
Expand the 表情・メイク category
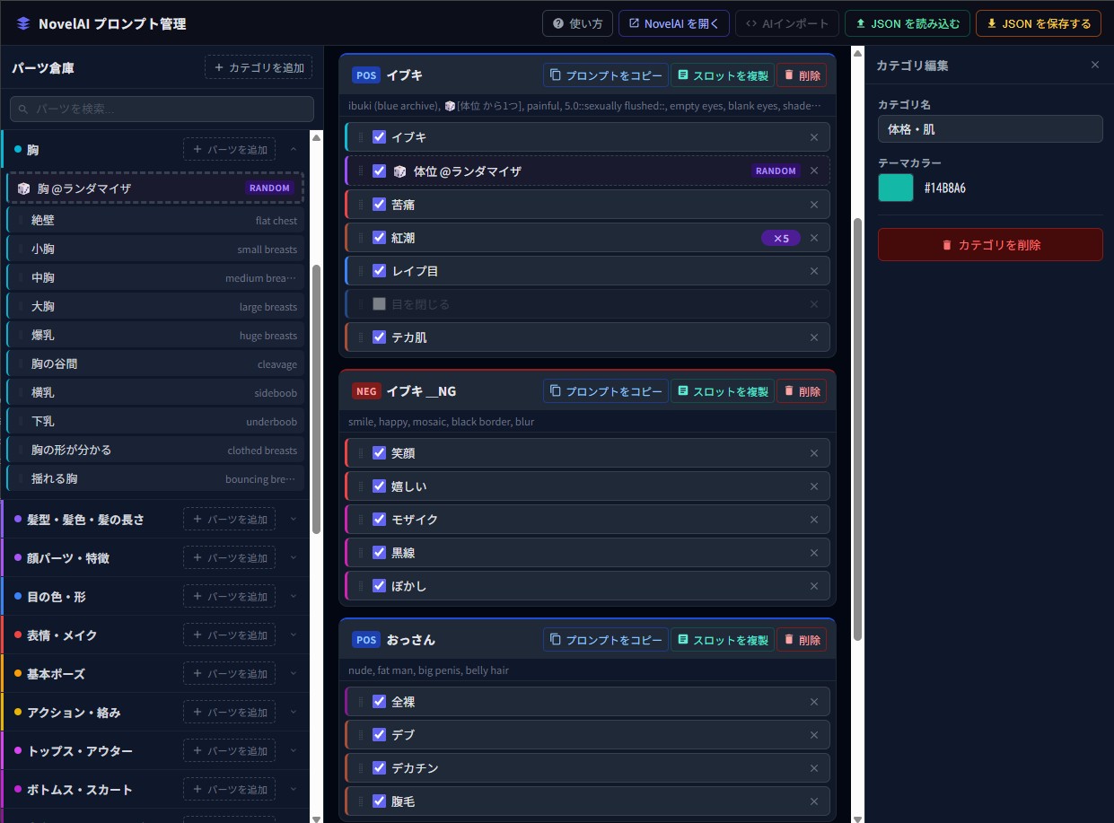pos(293,635)
